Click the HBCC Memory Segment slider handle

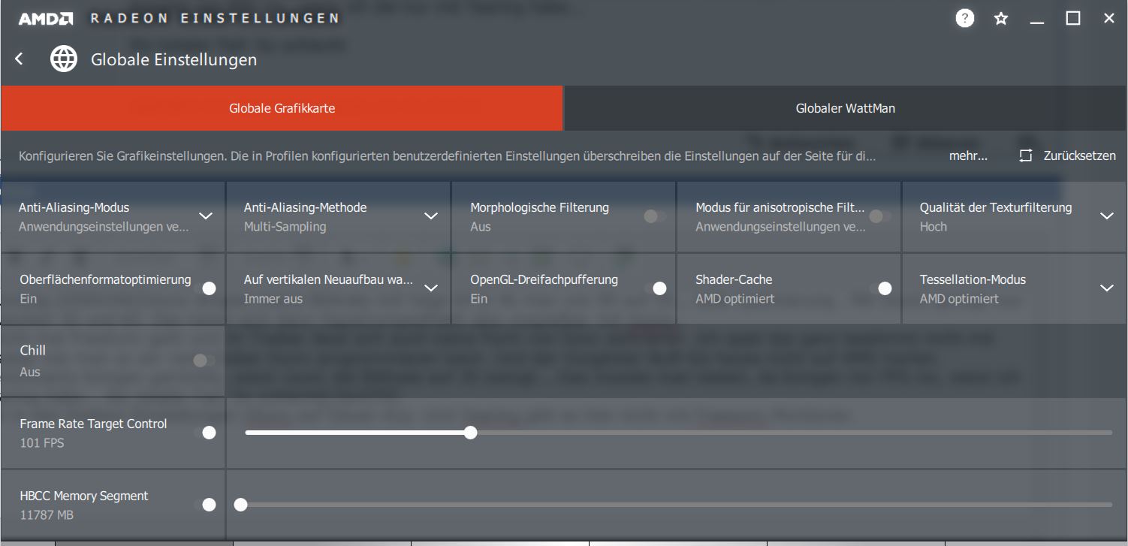[240, 505]
